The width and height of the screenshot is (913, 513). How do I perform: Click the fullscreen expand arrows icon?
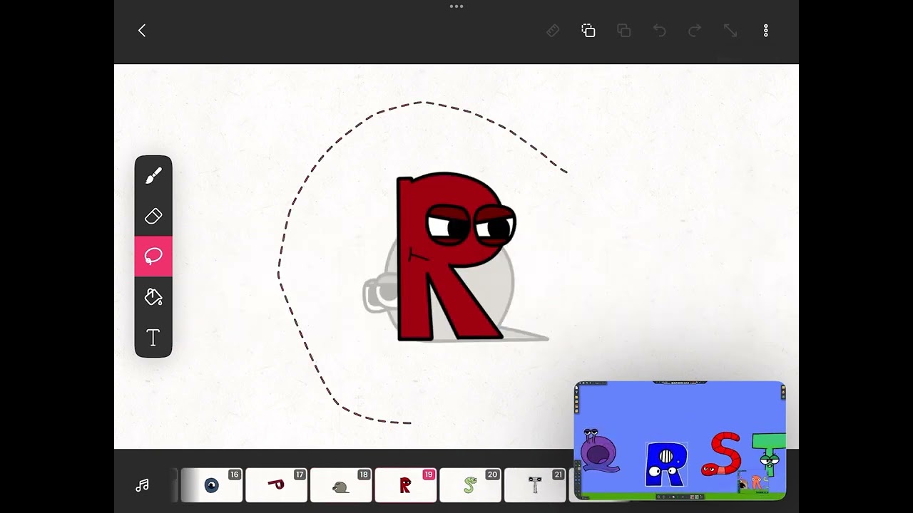point(730,31)
